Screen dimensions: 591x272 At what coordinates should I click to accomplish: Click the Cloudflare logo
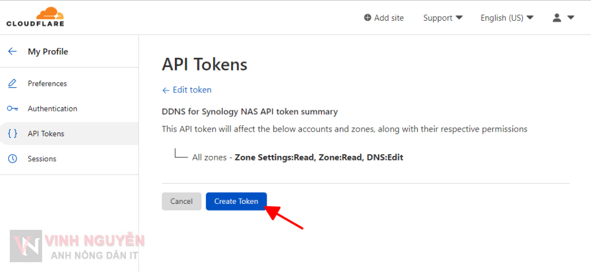(35, 17)
